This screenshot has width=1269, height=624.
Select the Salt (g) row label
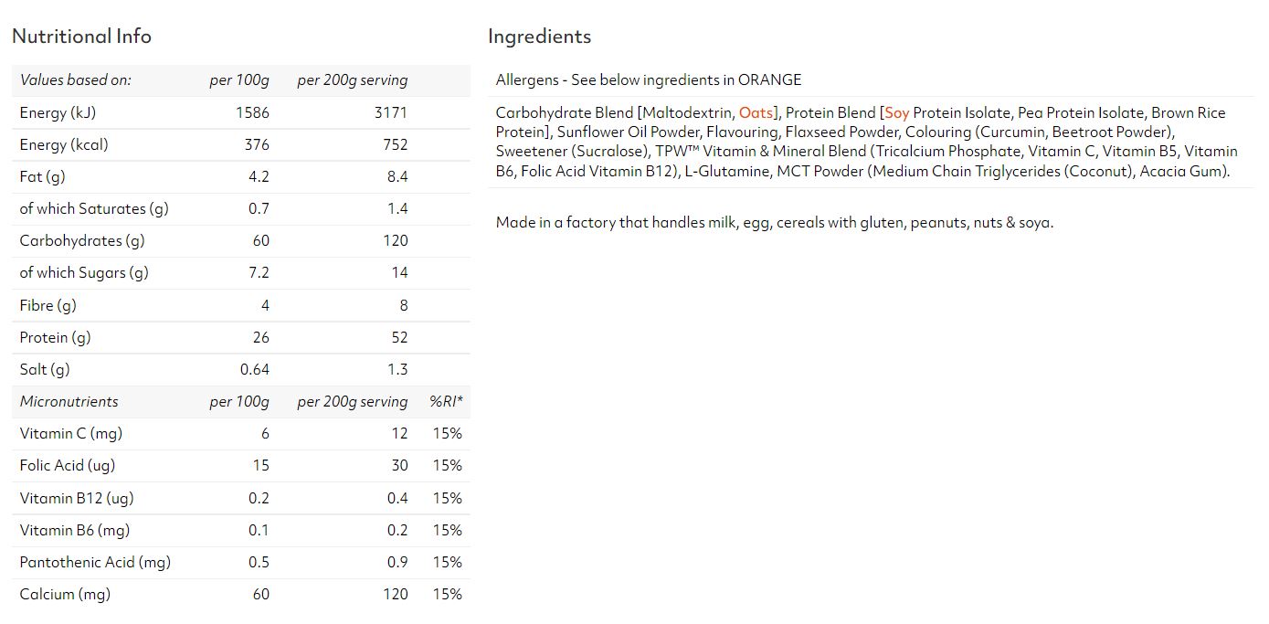click(45, 369)
